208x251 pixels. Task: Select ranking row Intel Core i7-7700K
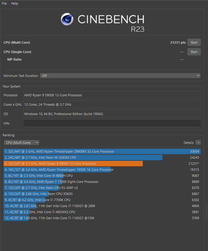[x=102, y=200]
